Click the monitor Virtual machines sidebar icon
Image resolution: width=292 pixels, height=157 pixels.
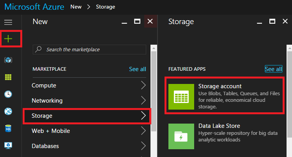coord(8,145)
